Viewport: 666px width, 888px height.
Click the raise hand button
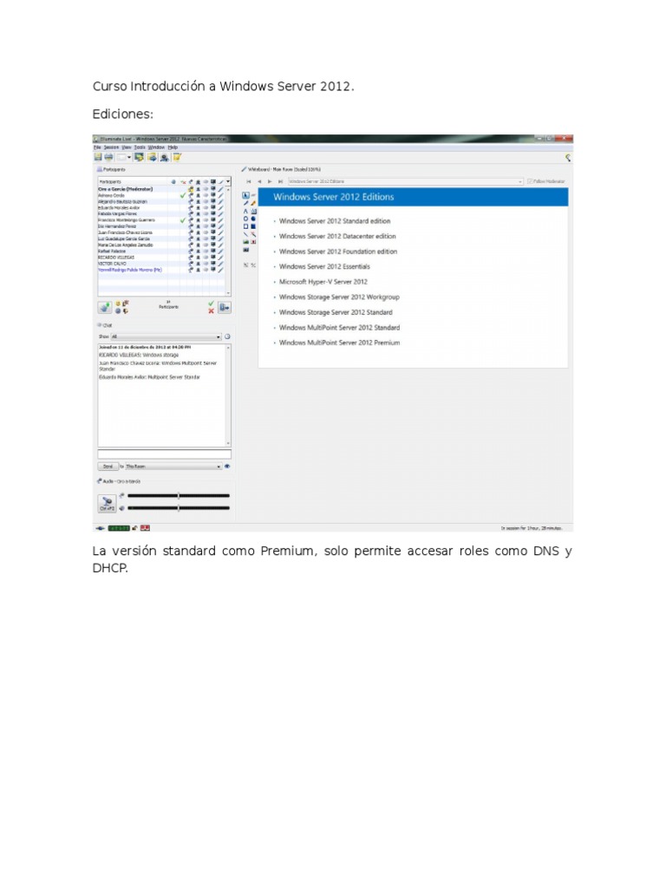pos(105,307)
